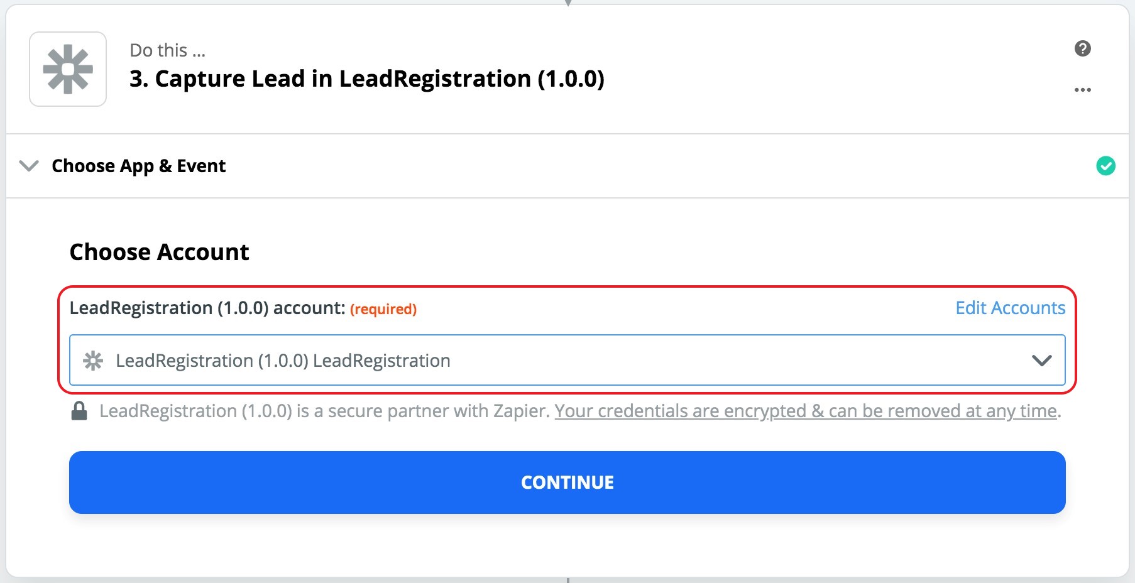Viewport: 1135px width, 583px height.
Task: Click the Edit Accounts link
Action: pyautogui.click(x=1010, y=308)
